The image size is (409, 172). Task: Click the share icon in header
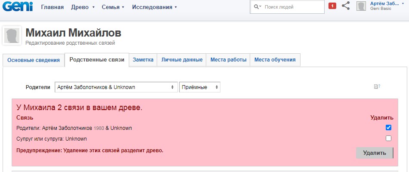(x=345, y=6)
